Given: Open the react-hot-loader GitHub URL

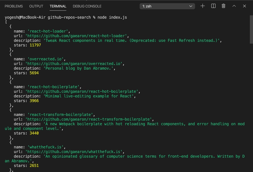Looking at the screenshot, I should tap(77, 36).
